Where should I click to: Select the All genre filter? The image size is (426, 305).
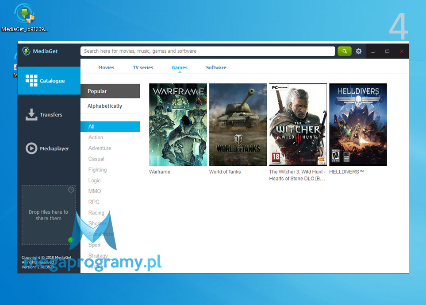coord(110,127)
